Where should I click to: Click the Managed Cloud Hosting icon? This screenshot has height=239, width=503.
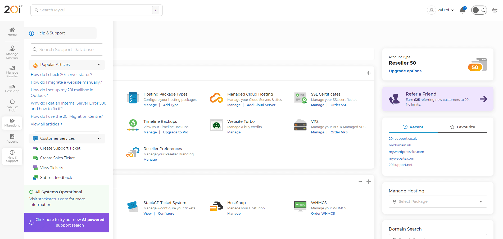tap(216, 98)
